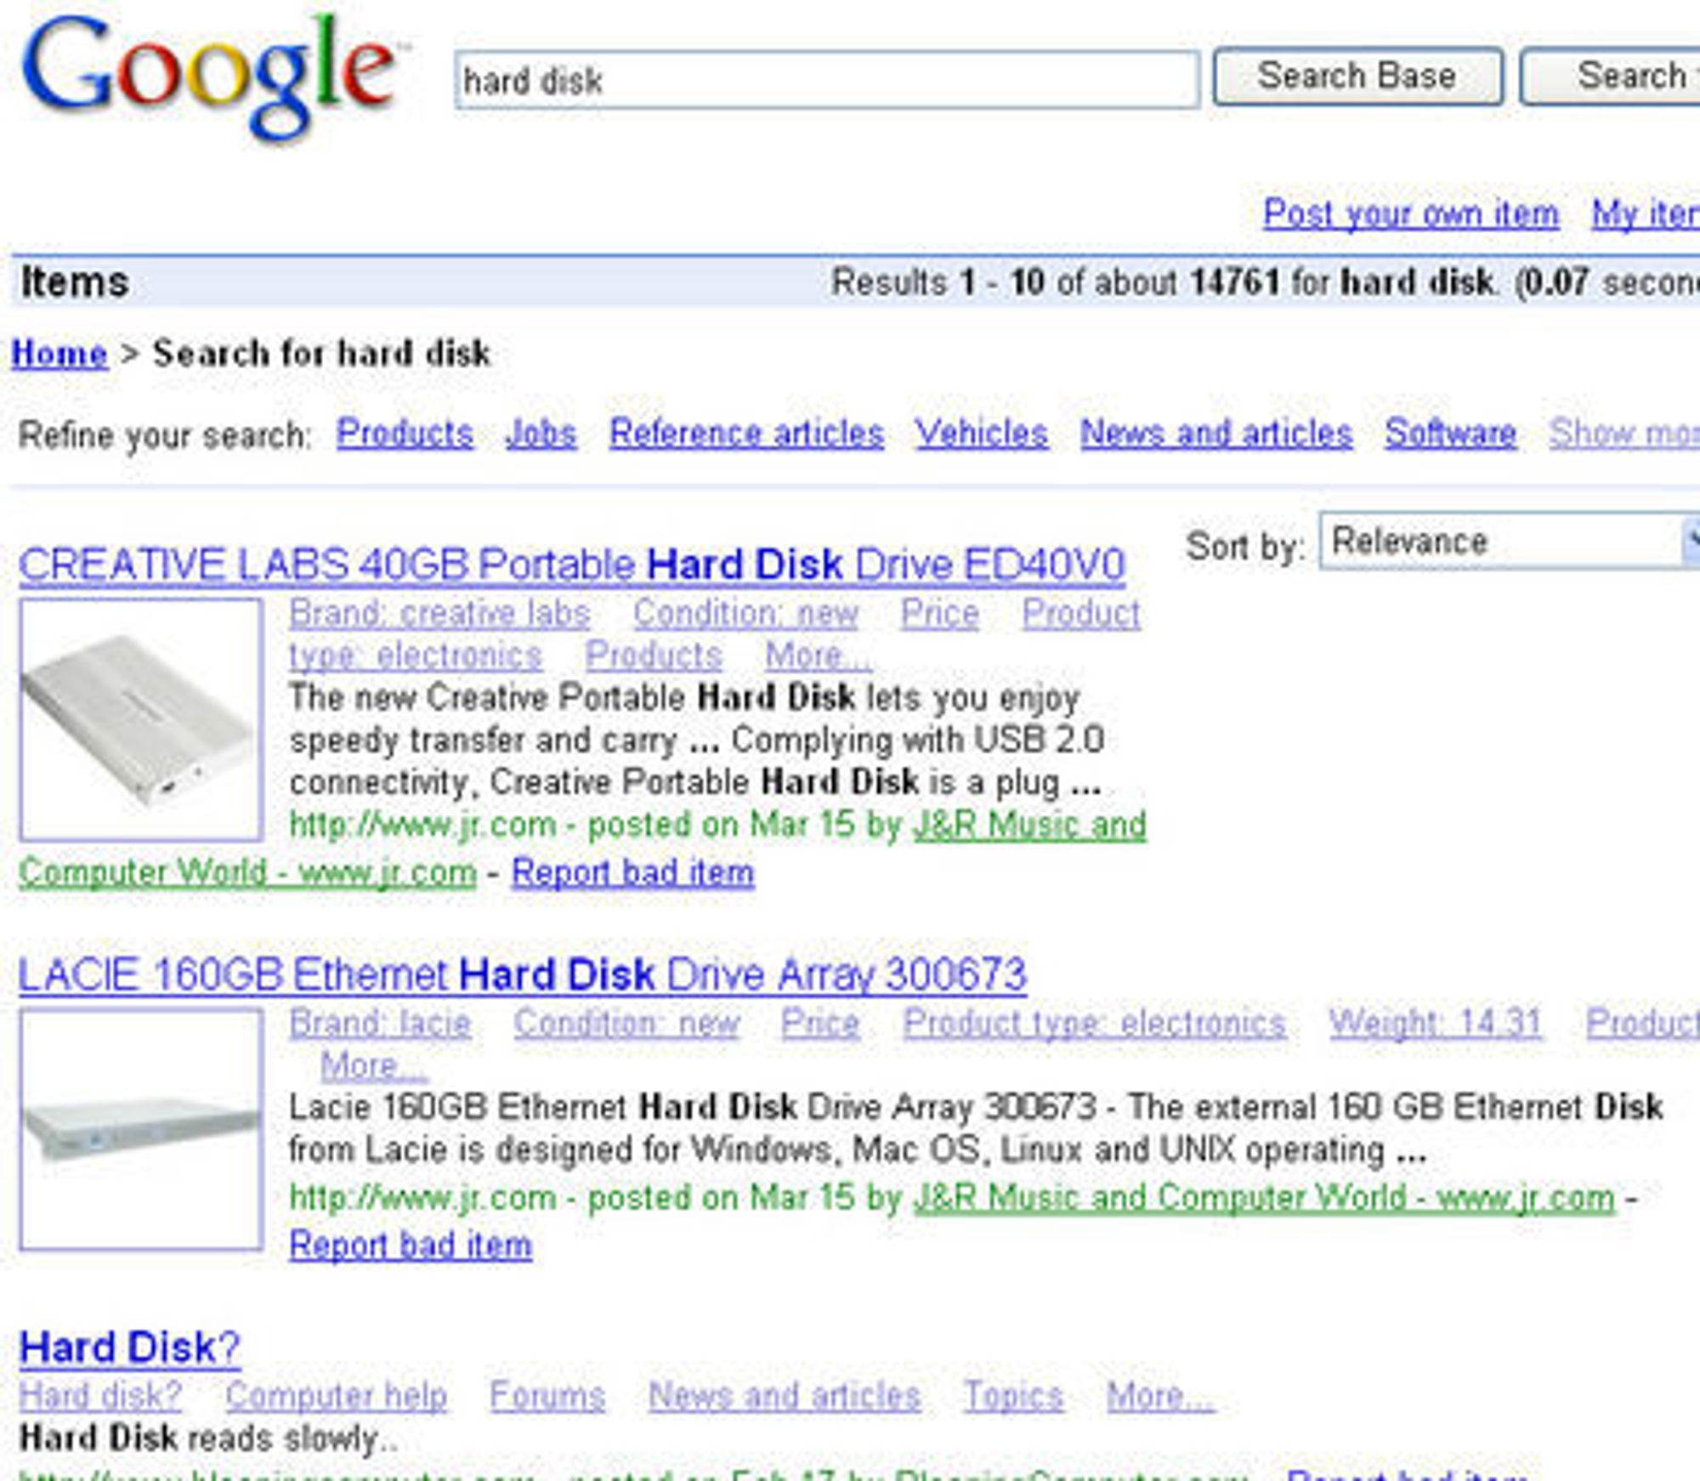Image resolution: width=1700 pixels, height=1481 pixels.
Task: Refine search by Products
Action: click(405, 434)
